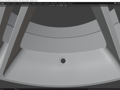
Task: Switch to the UV Editing workspace
Action: click(20, 3)
